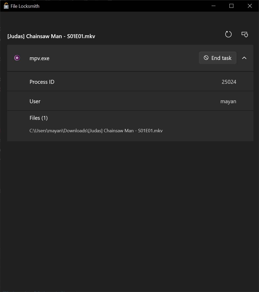
Task: Click the reload icon to rescan locked files
Action: pos(228,34)
